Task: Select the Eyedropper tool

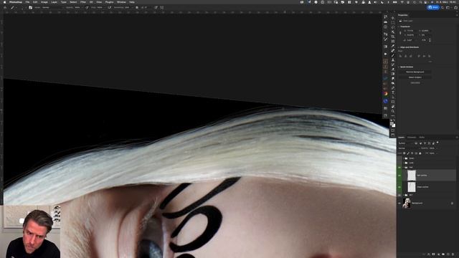Action: pyautogui.click(x=393, y=46)
